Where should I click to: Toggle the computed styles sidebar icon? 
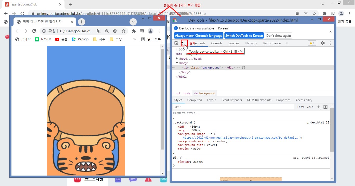click(325, 107)
